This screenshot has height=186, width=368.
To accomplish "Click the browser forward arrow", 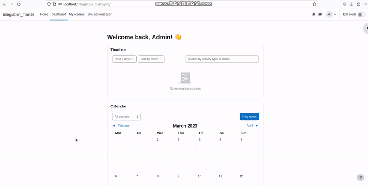I will (x=12, y=4).
